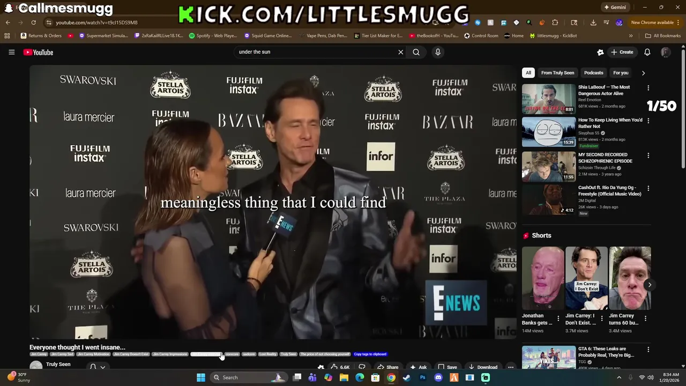This screenshot has height=386, width=686.
Task: Open options for Schizophrenic Episode video
Action: 648,155
